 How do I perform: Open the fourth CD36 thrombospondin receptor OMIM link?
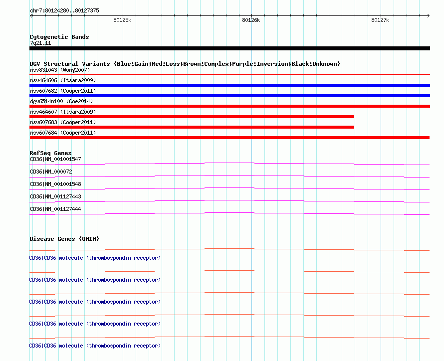[x=95, y=324]
